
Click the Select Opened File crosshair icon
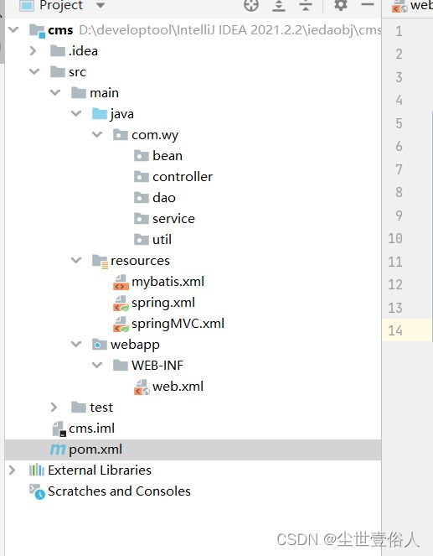click(x=251, y=5)
